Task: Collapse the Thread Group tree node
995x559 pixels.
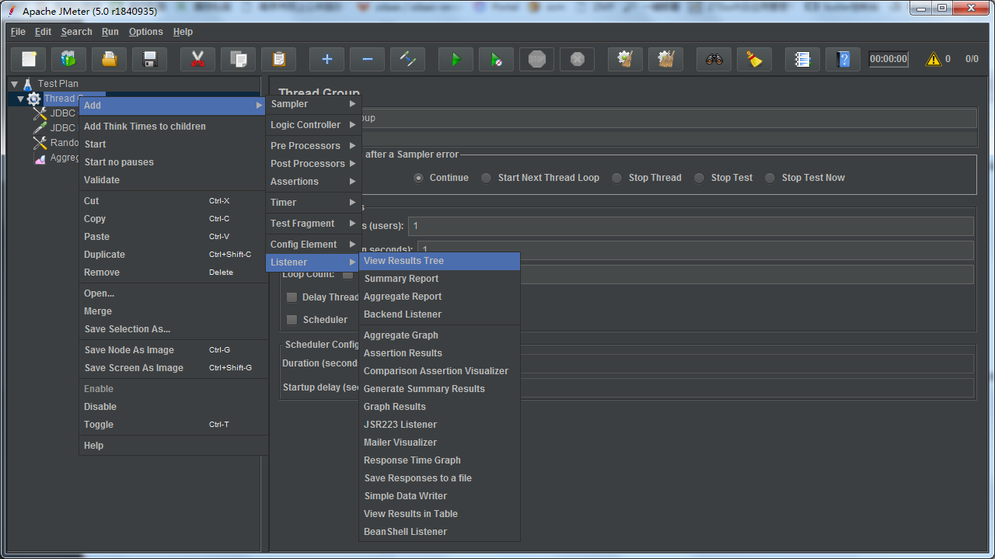Action: (20, 99)
